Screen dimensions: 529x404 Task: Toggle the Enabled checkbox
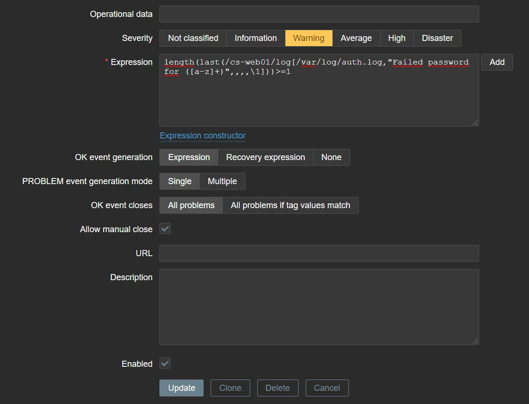pyautogui.click(x=165, y=364)
